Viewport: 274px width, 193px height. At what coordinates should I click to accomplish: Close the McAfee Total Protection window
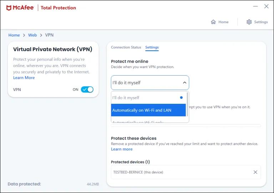pyautogui.click(x=266, y=6)
